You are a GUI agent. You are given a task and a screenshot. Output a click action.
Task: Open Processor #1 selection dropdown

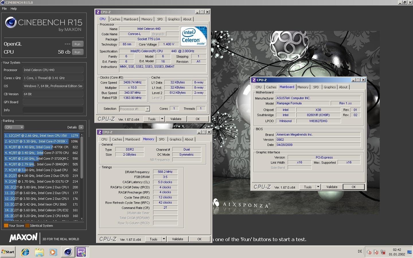[135, 109]
